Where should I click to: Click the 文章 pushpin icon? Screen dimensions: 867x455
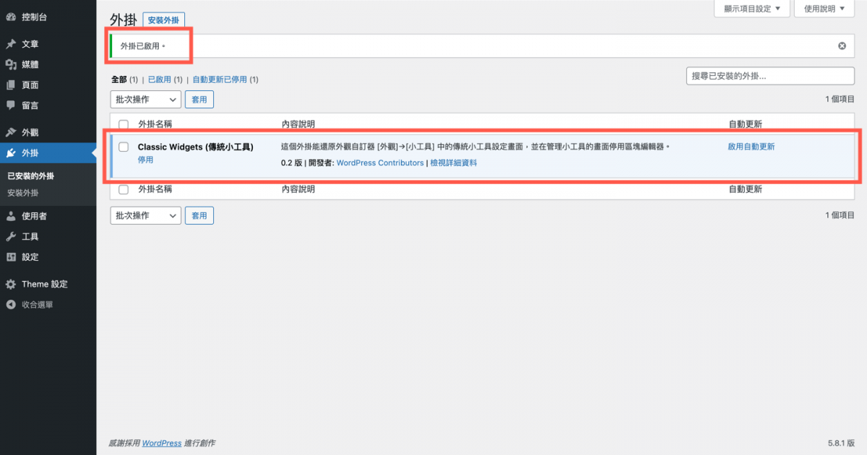coord(11,44)
